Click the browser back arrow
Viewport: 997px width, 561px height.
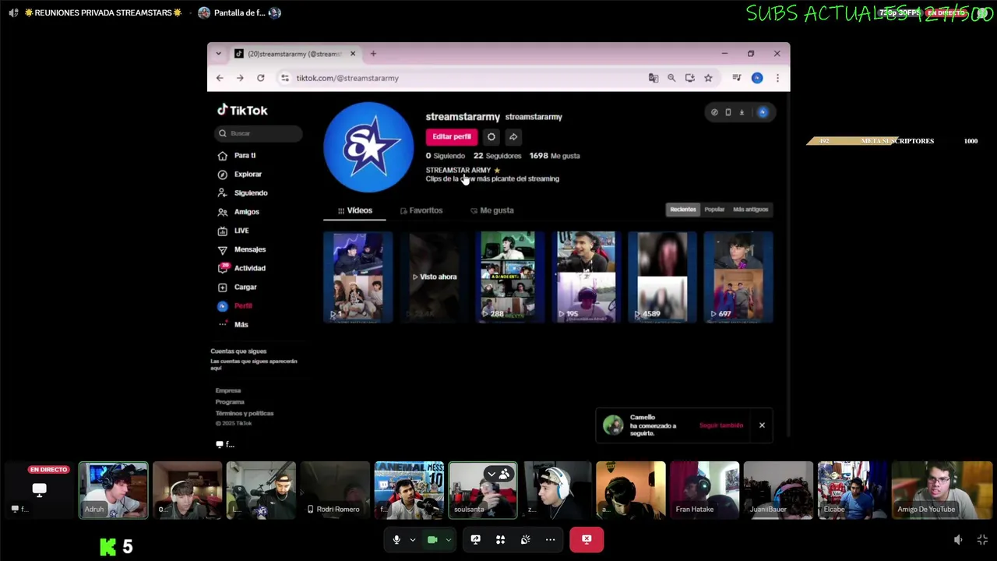pos(220,78)
